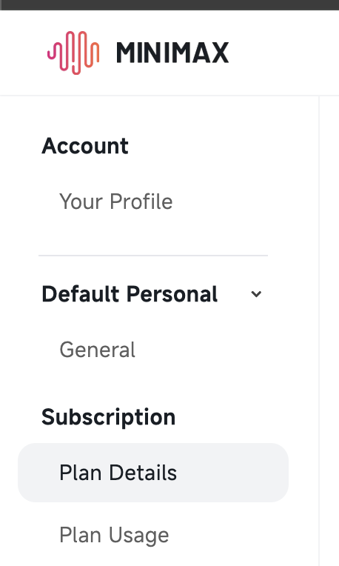Screen dimensions: 339x566
Task: Click the MINIMAX wordmark text
Action: 172,53
